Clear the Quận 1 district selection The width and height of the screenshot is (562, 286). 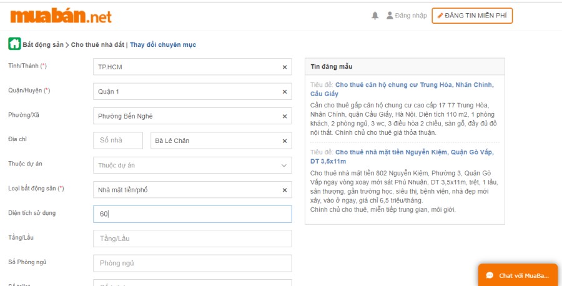click(285, 92)
